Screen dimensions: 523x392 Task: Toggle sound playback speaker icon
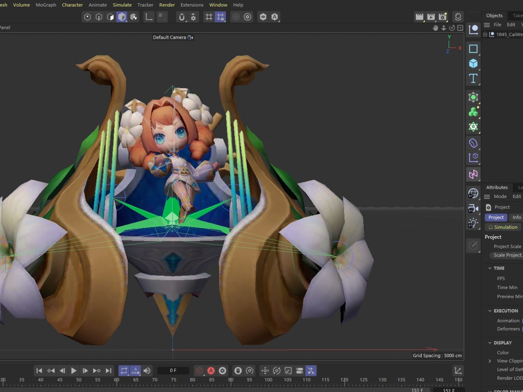click(x=147, y=371)
